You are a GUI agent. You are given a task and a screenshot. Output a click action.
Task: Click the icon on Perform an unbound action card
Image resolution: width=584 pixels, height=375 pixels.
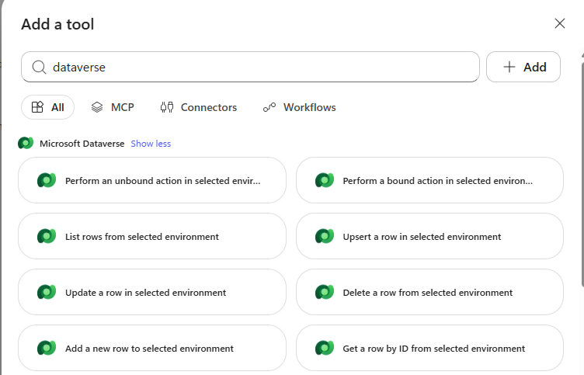pyautogui.click(x=47, y=180)
